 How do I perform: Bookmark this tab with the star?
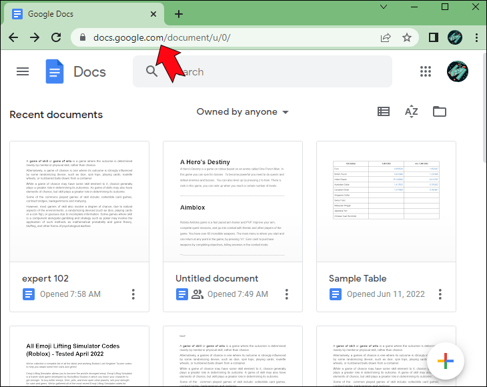407,37
